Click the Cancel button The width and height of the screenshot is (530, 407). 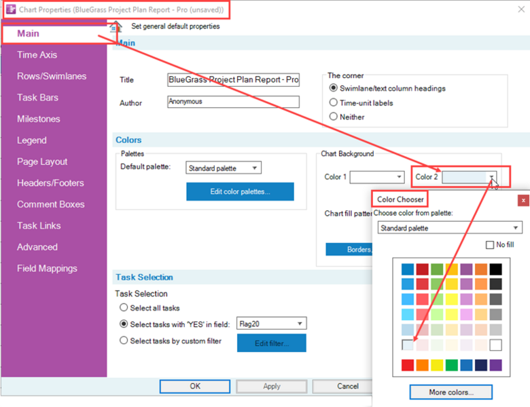pyautogui.click(x=342, y=387)
